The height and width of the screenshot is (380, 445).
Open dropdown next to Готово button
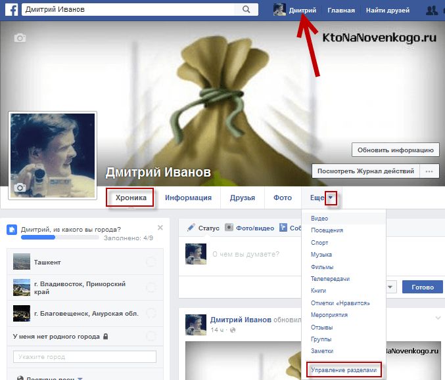pos(390,287)
